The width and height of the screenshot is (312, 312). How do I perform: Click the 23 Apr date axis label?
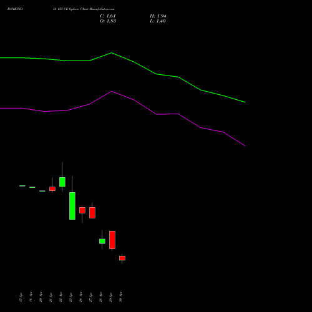coord(71,297)
